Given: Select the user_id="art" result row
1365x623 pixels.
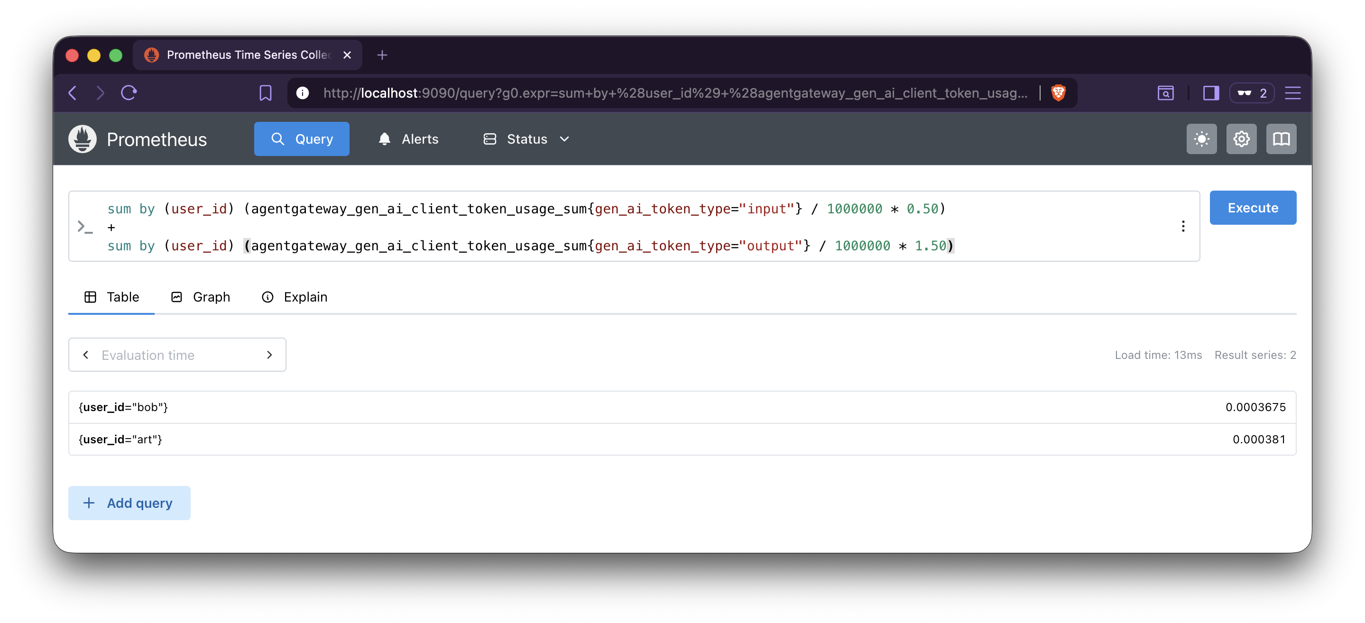Looking at the screenshot, I should tap(682, 439).
